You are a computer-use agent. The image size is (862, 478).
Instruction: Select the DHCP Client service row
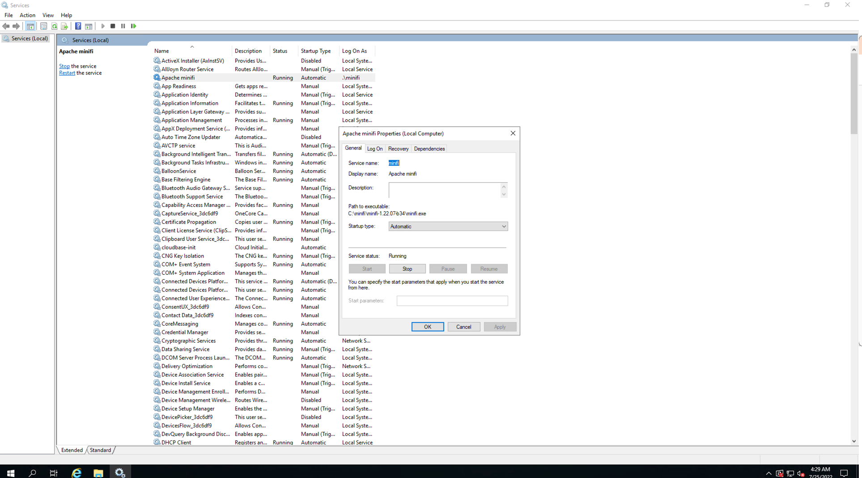[176, 443]
